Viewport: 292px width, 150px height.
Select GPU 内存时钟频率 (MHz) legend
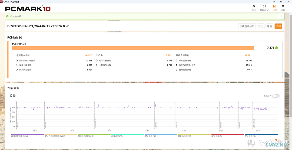click(x=61, y=135)
